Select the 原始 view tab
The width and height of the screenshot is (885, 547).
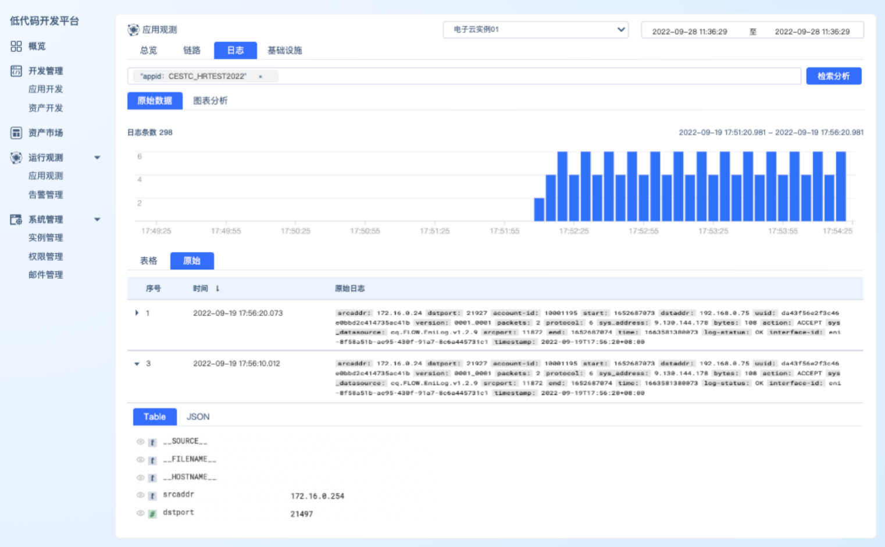click(192, 261)
